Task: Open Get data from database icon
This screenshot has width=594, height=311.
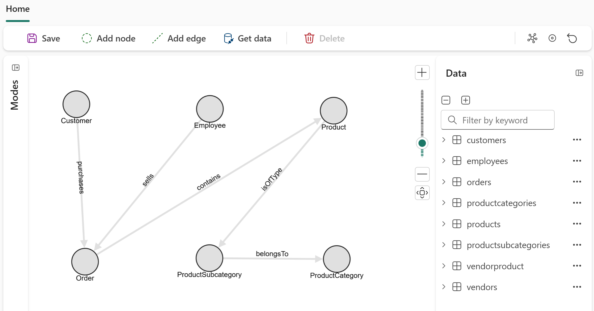Action: [228, 38]
